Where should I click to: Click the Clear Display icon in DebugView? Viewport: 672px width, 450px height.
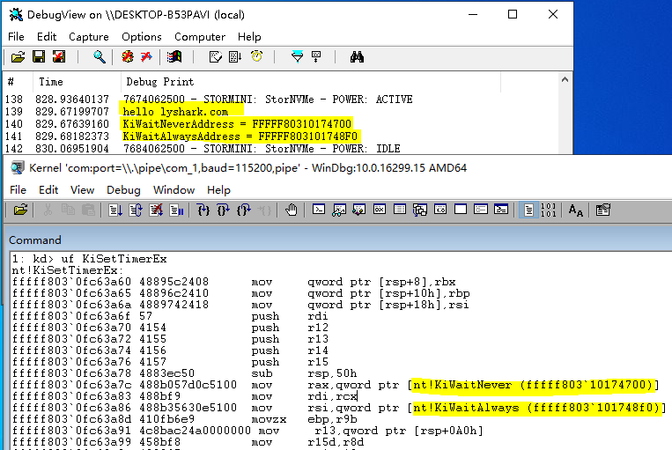215,56
